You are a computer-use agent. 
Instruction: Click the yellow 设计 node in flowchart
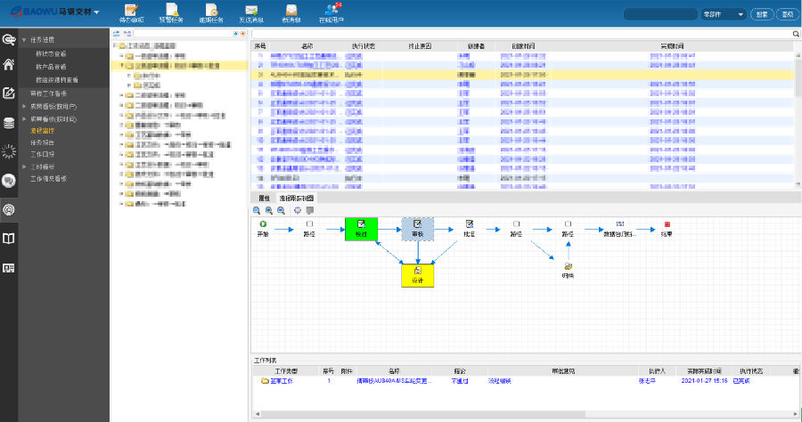coord(417,274)
